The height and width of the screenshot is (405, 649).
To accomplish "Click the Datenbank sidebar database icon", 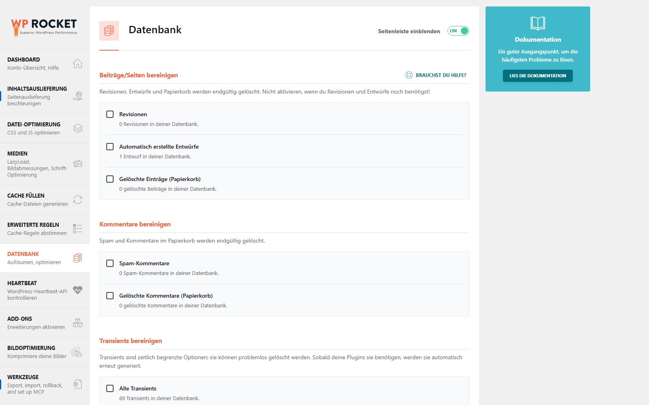I will pos(77,258).
